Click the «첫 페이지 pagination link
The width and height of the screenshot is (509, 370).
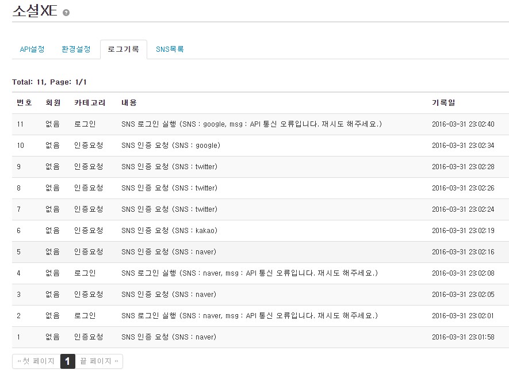point(36,361)
